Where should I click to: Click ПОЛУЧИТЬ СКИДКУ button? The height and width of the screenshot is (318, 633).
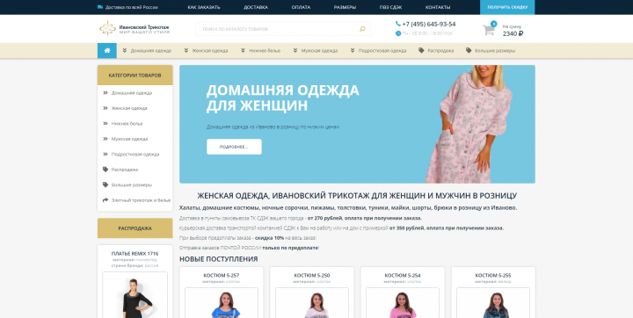[x=507, y=7]
